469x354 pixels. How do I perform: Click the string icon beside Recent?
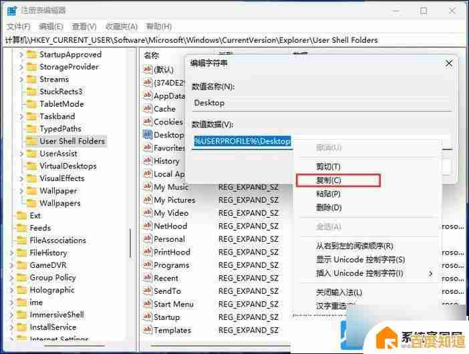point(148,278)
